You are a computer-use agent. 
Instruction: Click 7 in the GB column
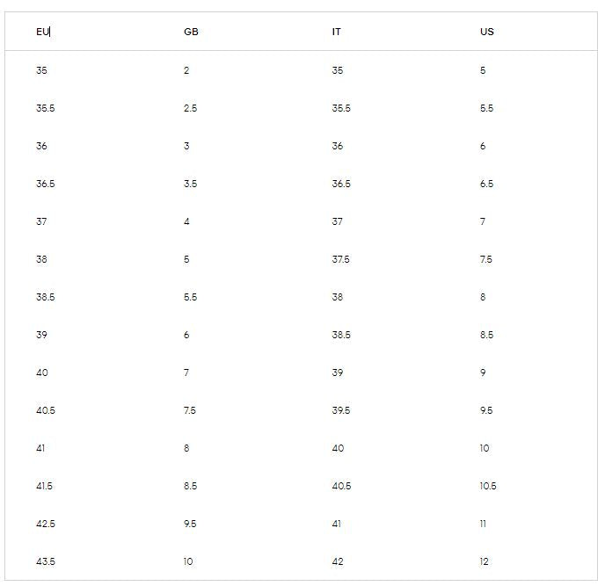click(186, 373)
